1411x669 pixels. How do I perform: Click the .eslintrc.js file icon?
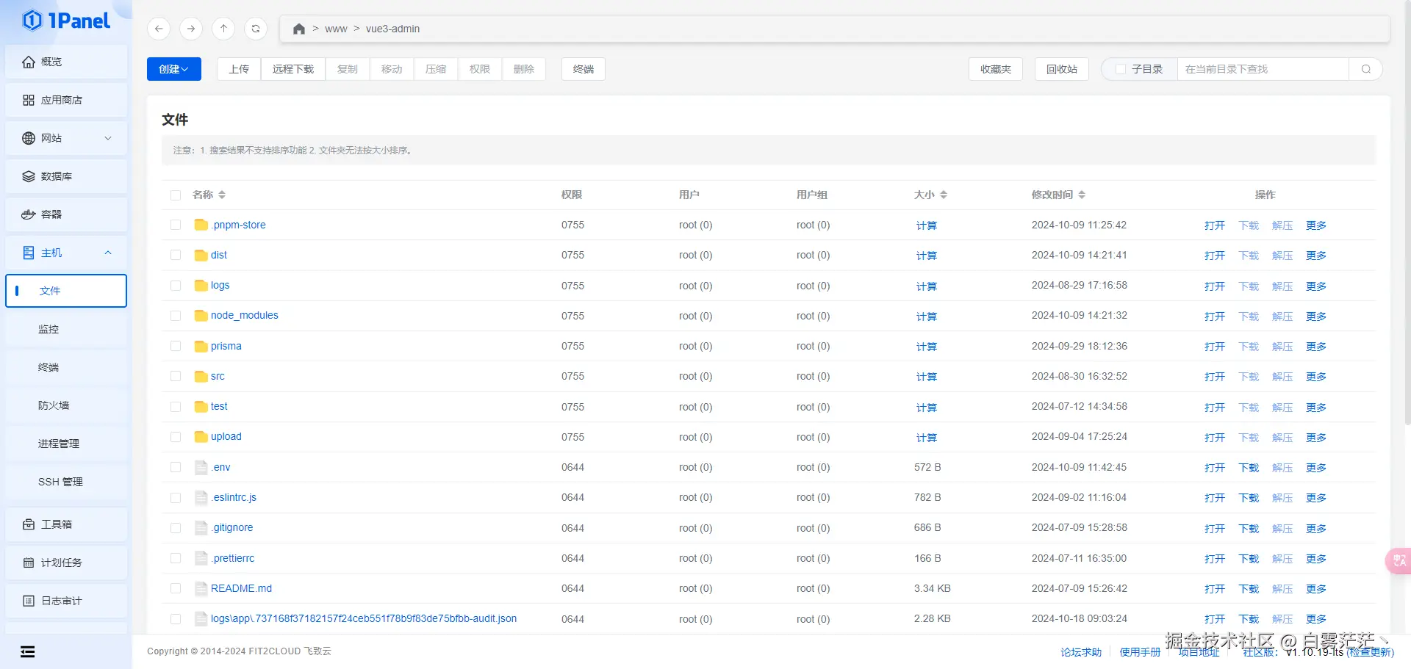coord(201,497)
